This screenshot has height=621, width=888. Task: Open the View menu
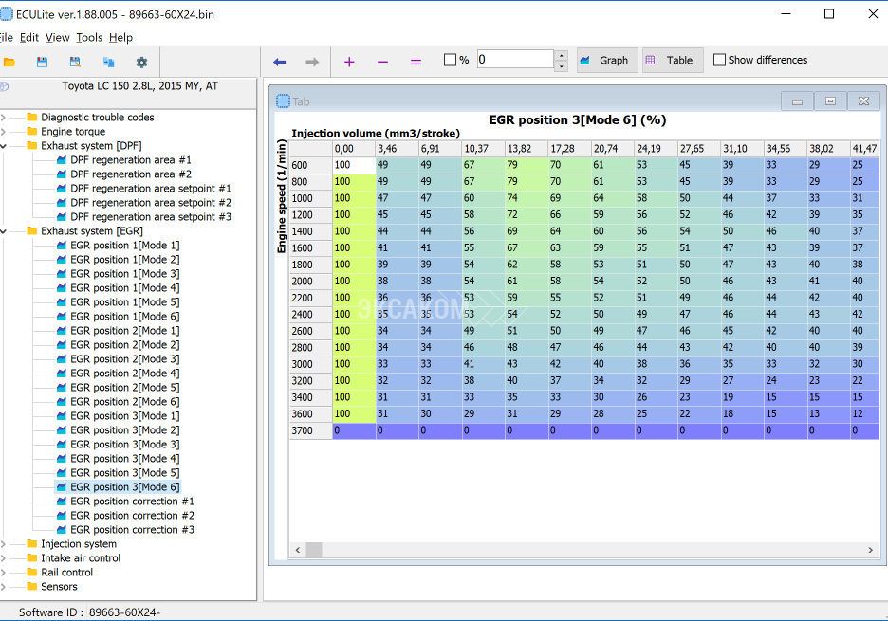point(57,37)
